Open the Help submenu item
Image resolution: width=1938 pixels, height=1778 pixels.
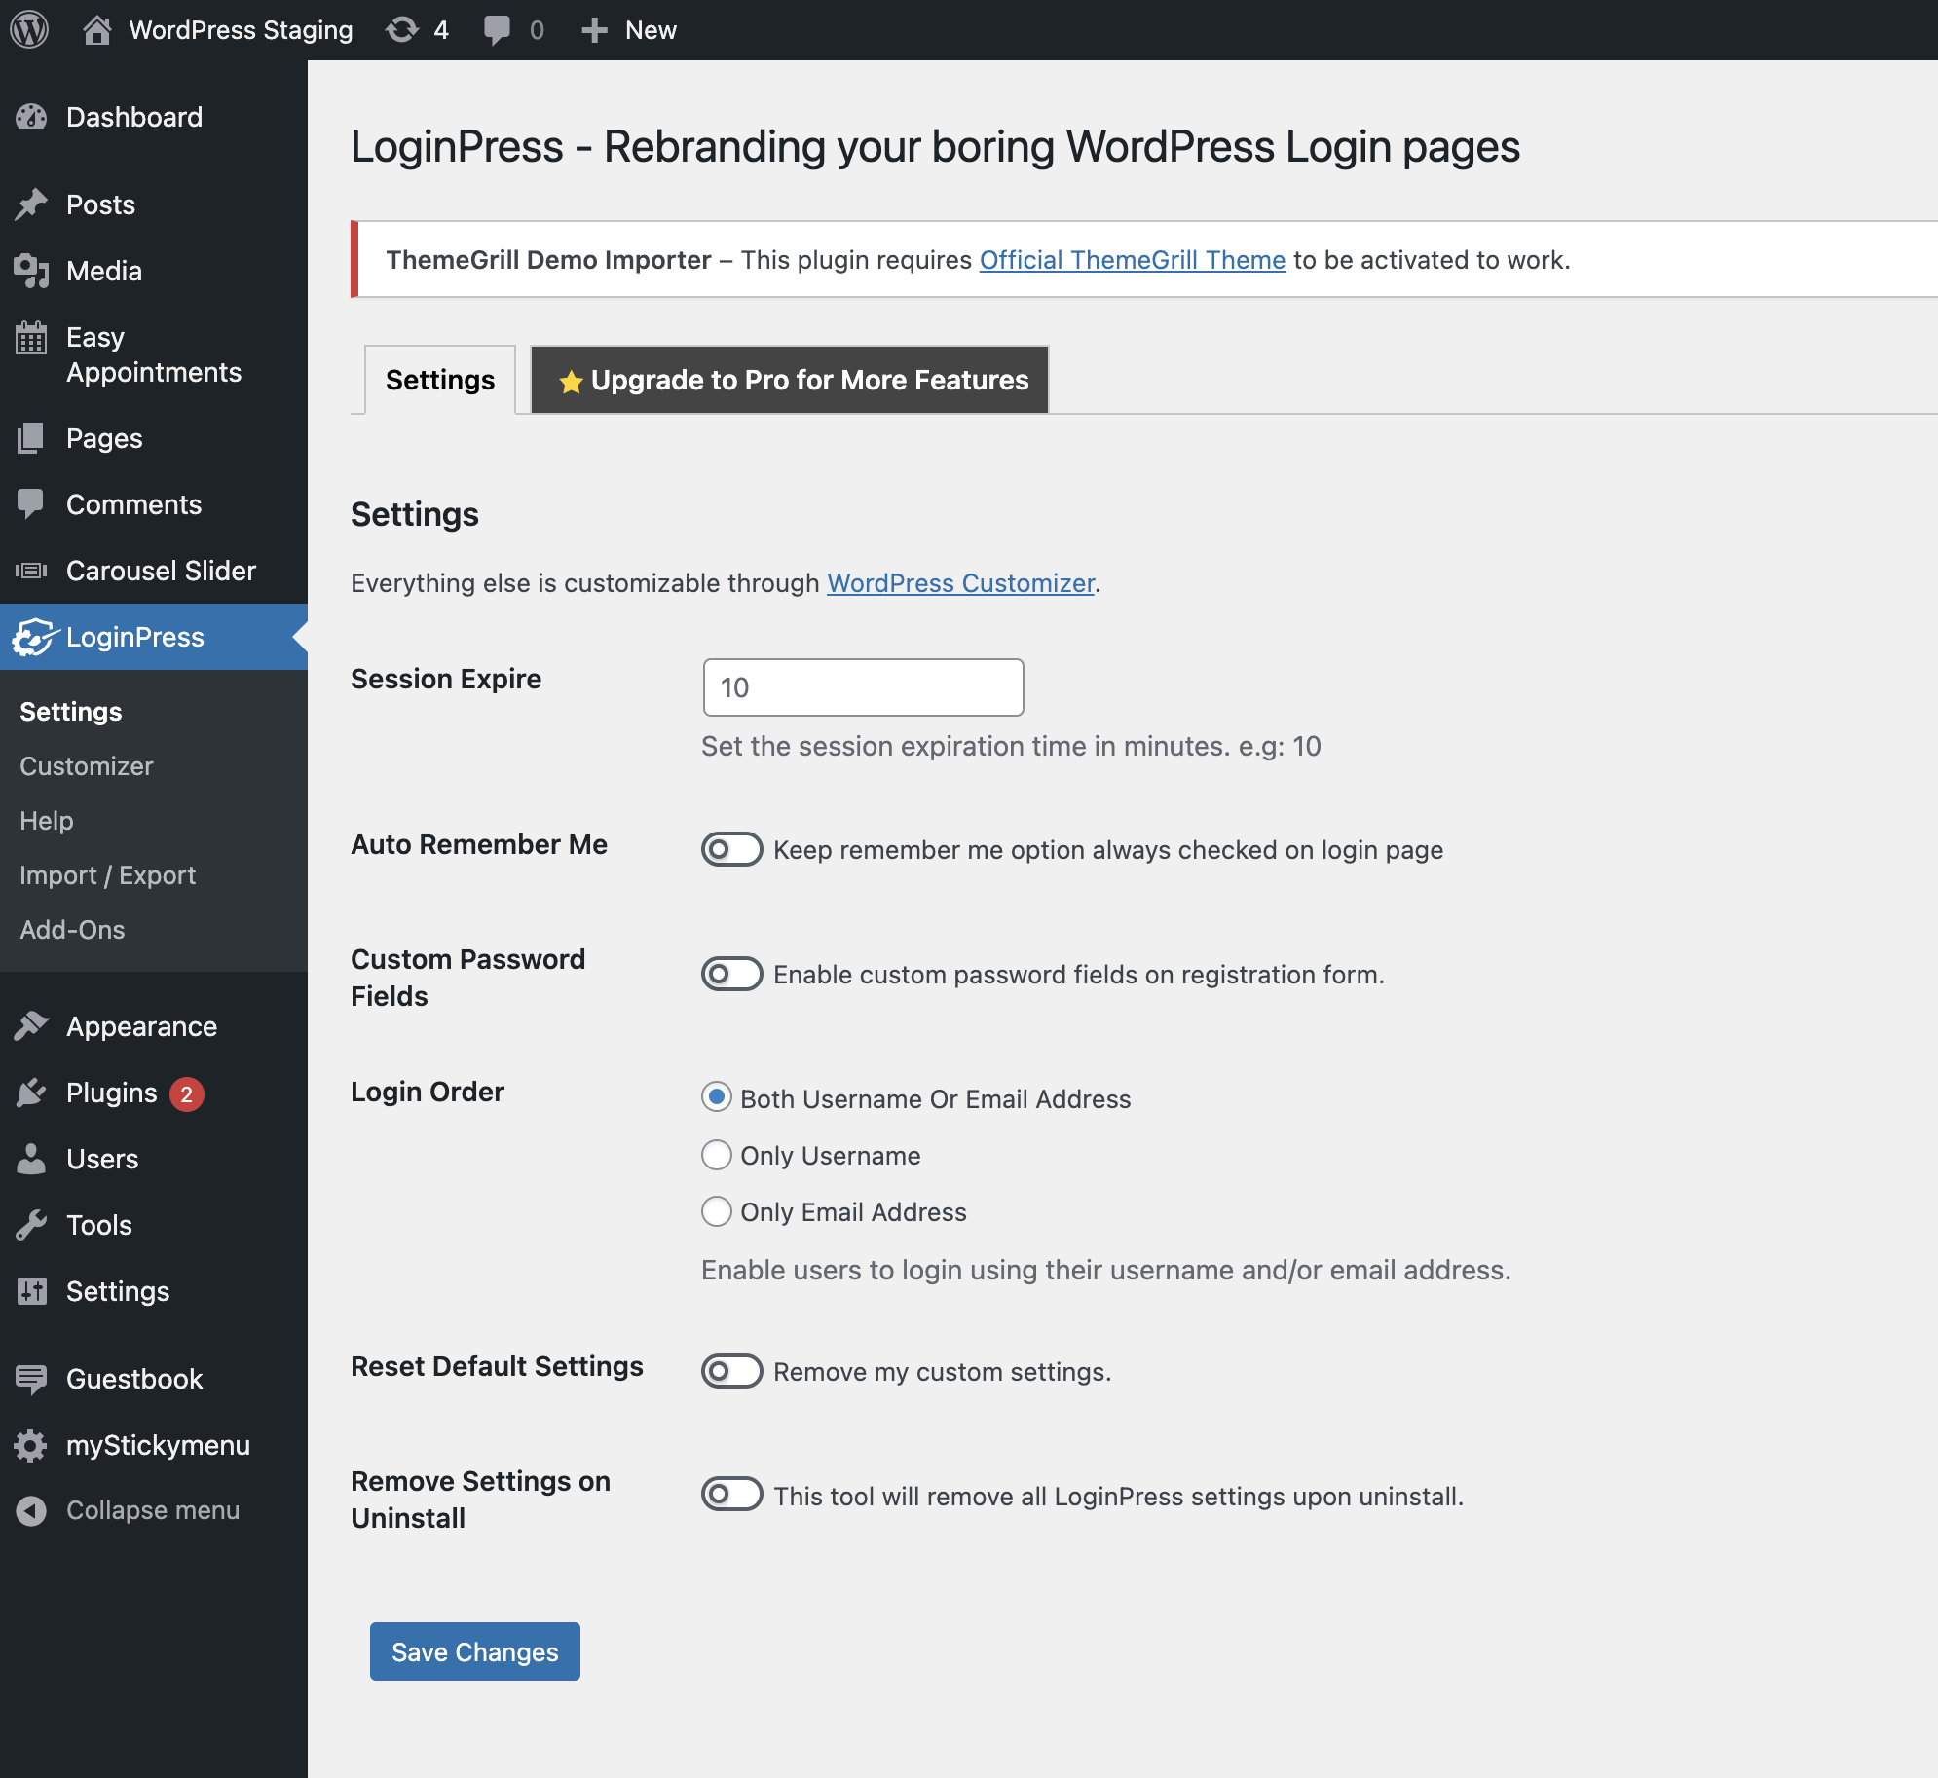click(47, 821)
